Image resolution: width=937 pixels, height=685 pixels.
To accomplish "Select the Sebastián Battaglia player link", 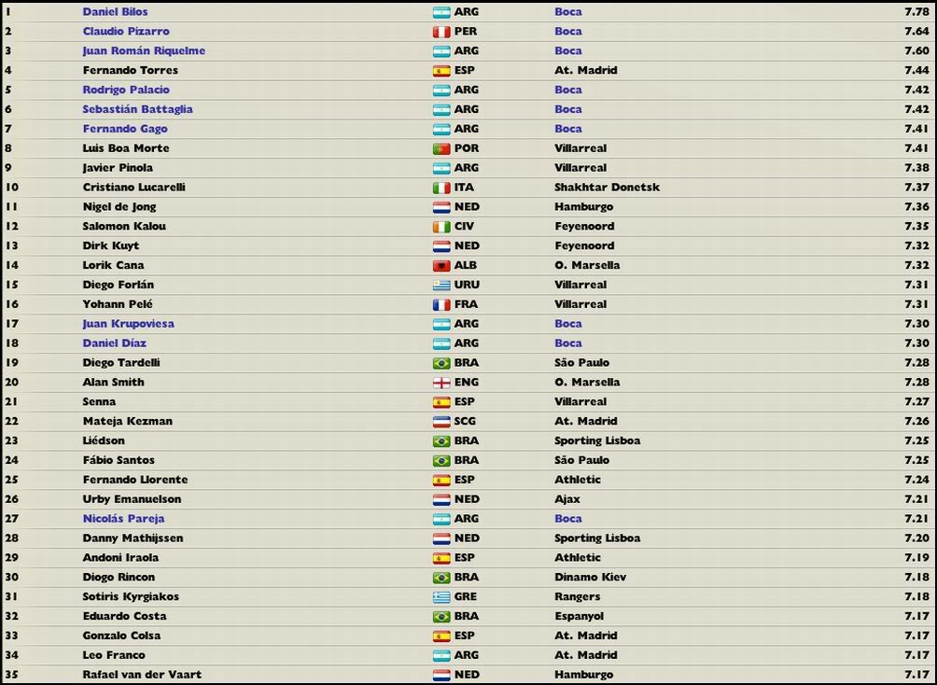I will point(137,109).
